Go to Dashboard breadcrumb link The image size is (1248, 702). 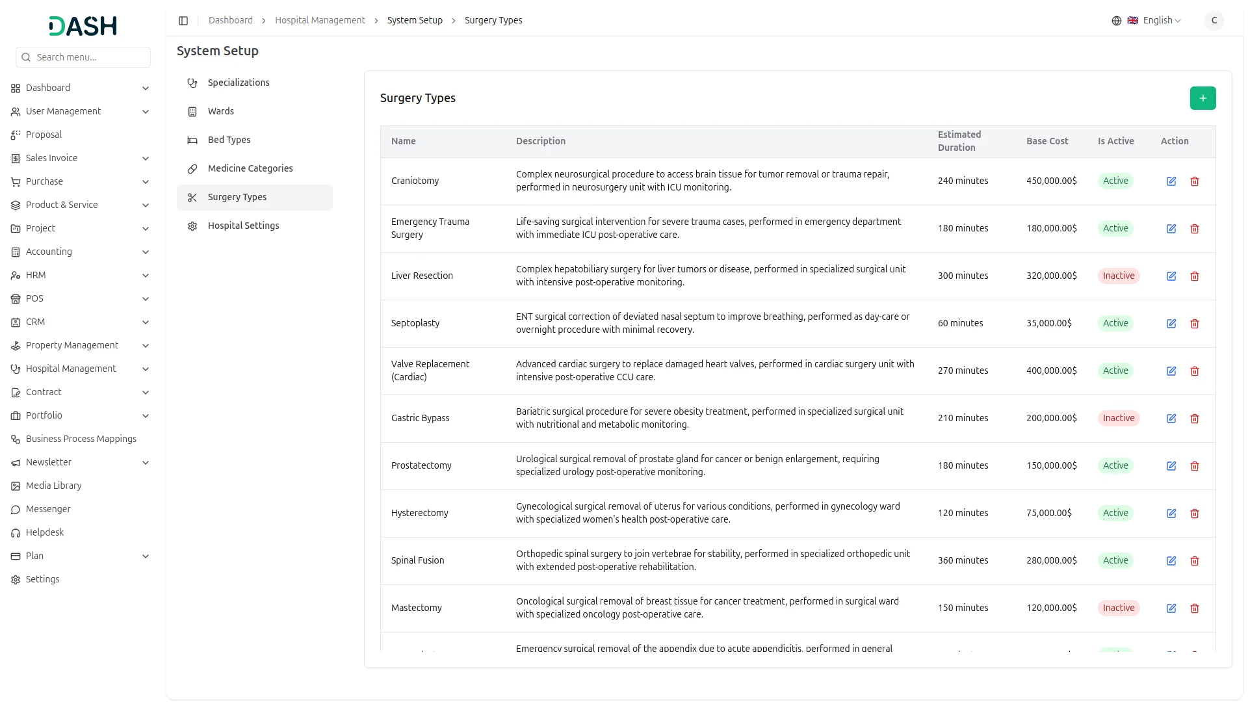(230, 21)
